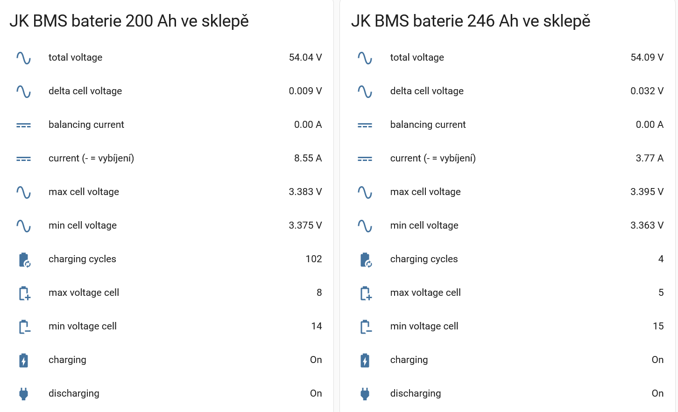Click the 54.09 V total voltage value
The width and height of the screenshot is (678, 412).
tap(647, 57)
